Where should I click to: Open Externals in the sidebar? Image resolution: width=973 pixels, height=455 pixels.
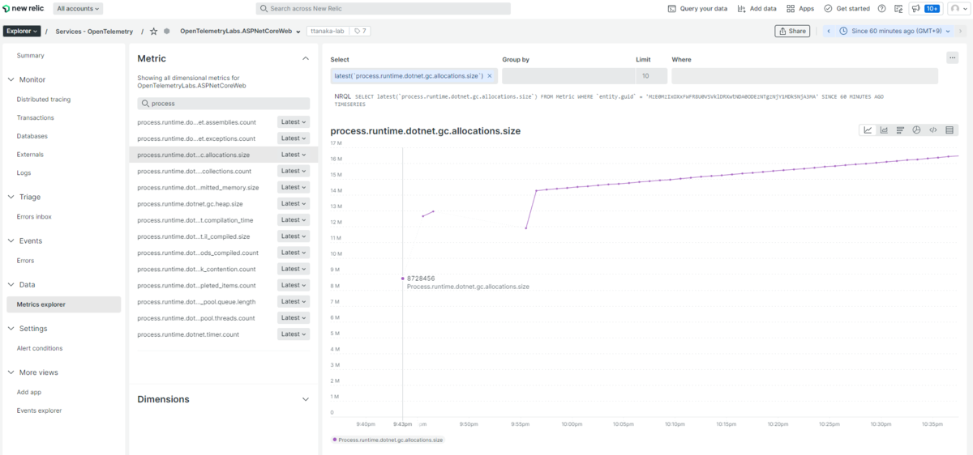point(30,154)
